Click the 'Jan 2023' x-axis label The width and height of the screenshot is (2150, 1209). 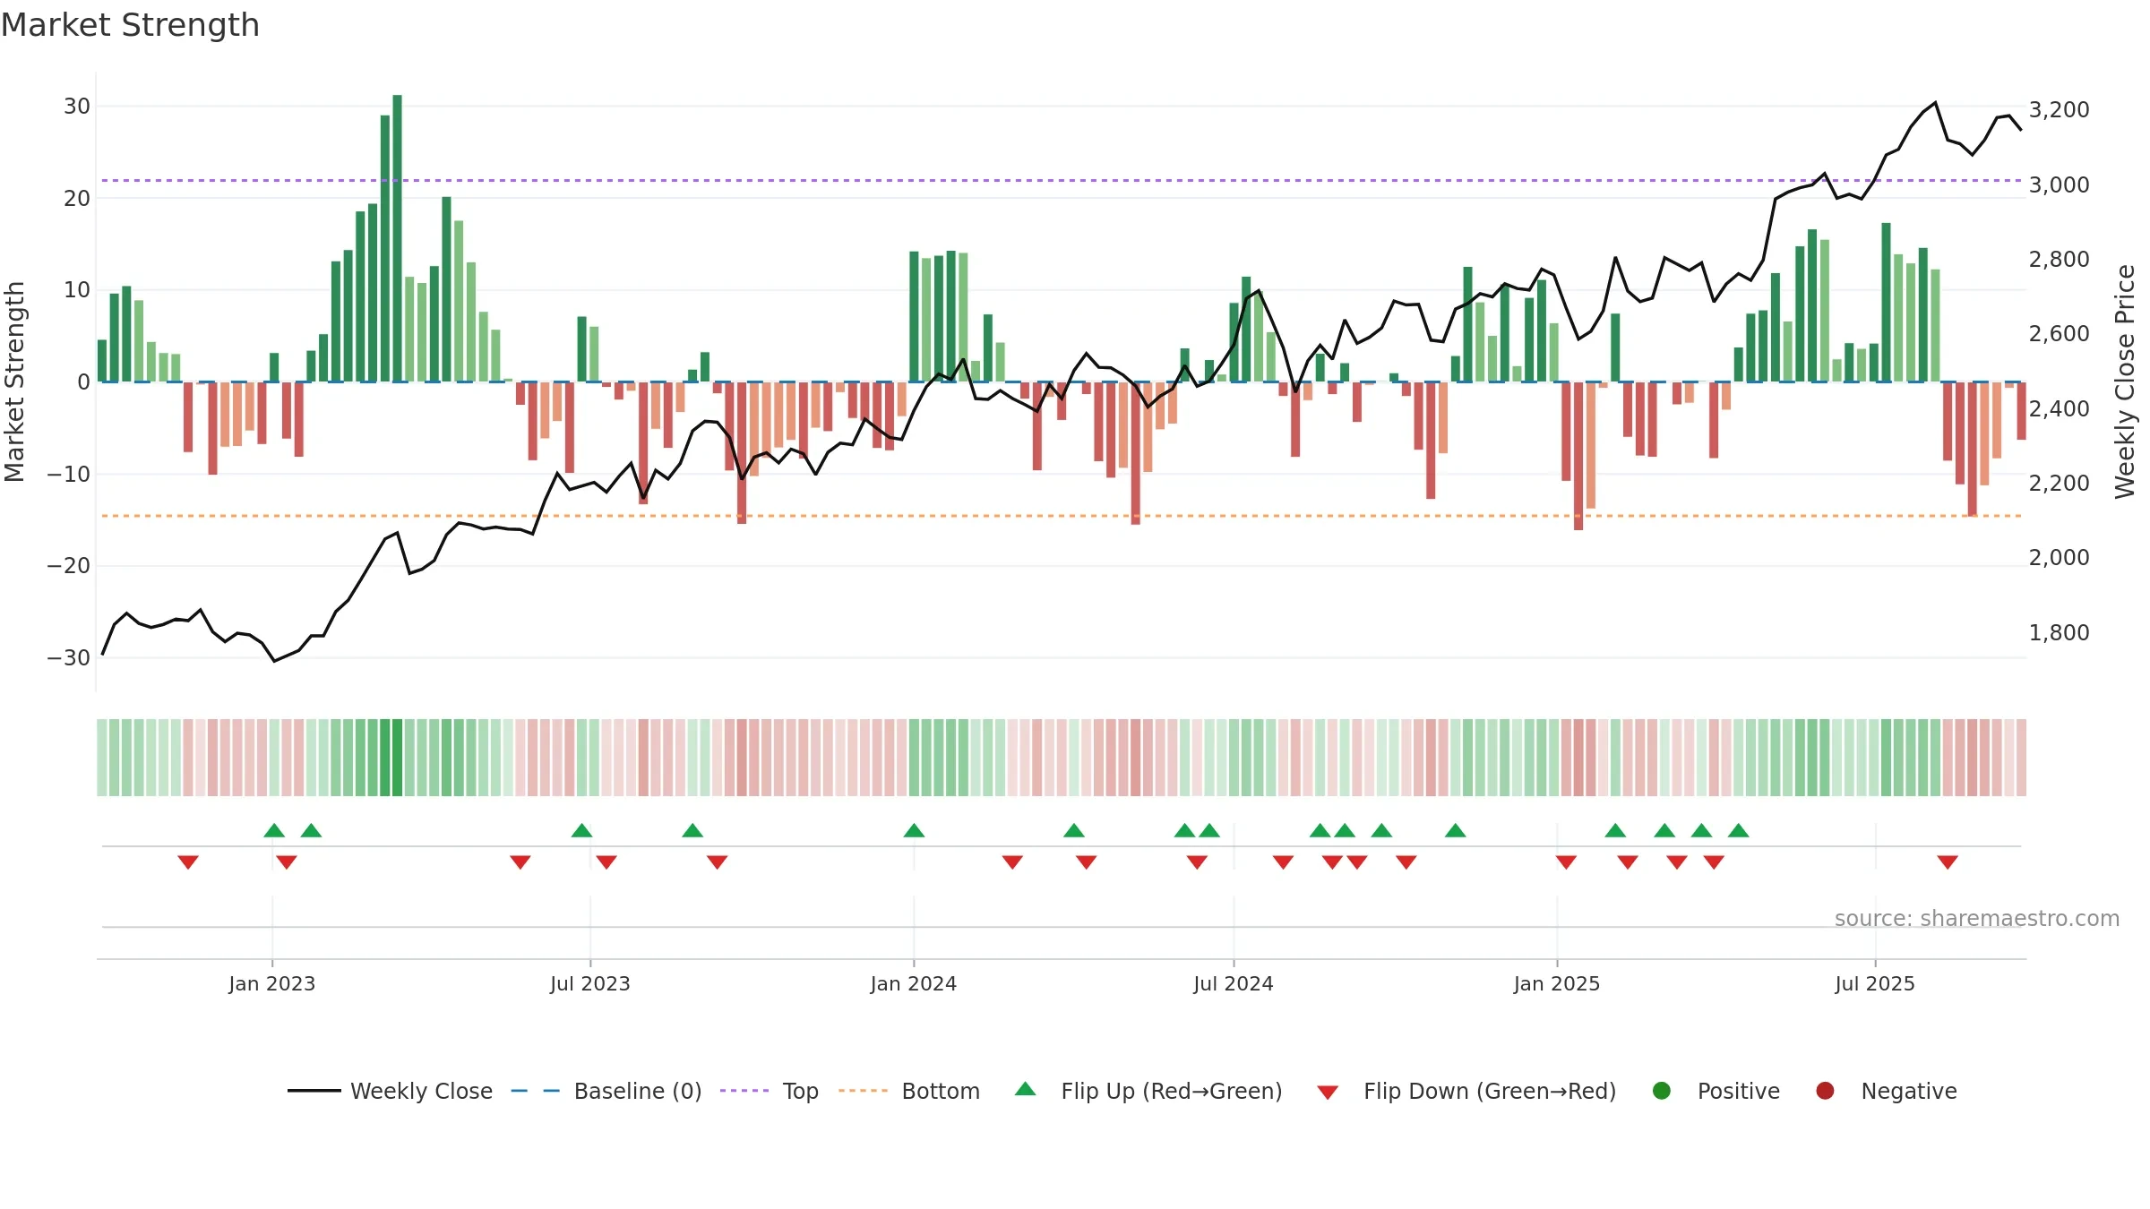272,984
